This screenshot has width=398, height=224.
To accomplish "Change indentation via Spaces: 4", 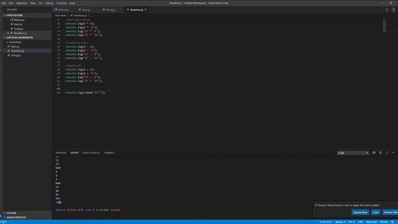I will 340,222.
